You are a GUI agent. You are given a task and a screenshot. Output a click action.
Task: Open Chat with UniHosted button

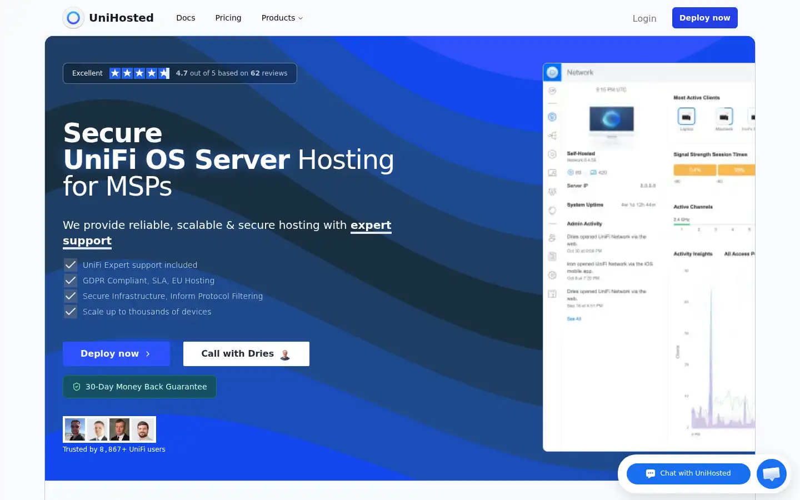point(688,473)
